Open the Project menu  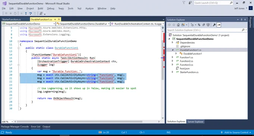[30, 9]
